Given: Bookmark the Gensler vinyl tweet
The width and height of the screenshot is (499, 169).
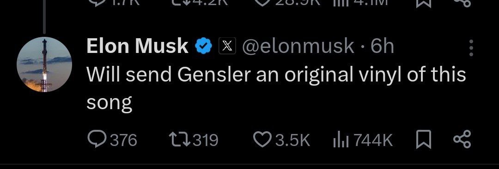Looking at the screenshot, I should [x=424, y=140].
